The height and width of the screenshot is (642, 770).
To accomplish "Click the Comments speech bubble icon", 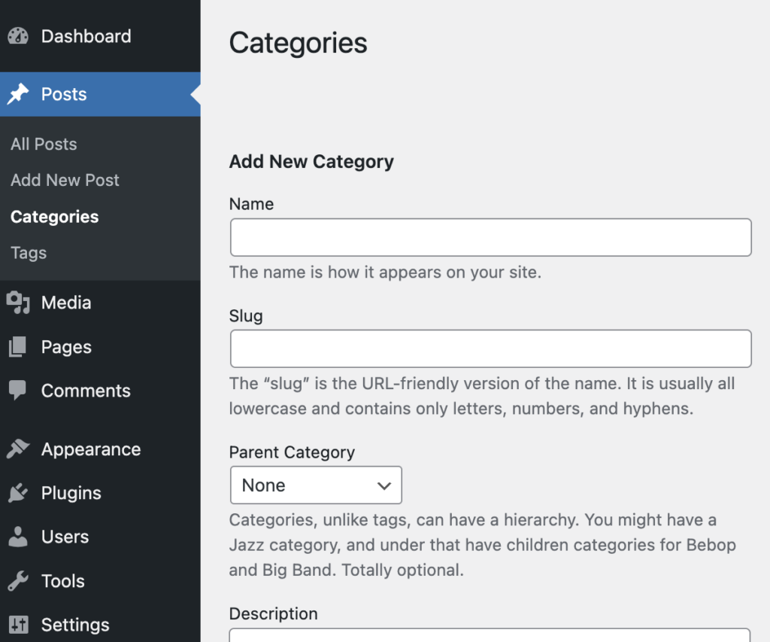I will 18,391.
